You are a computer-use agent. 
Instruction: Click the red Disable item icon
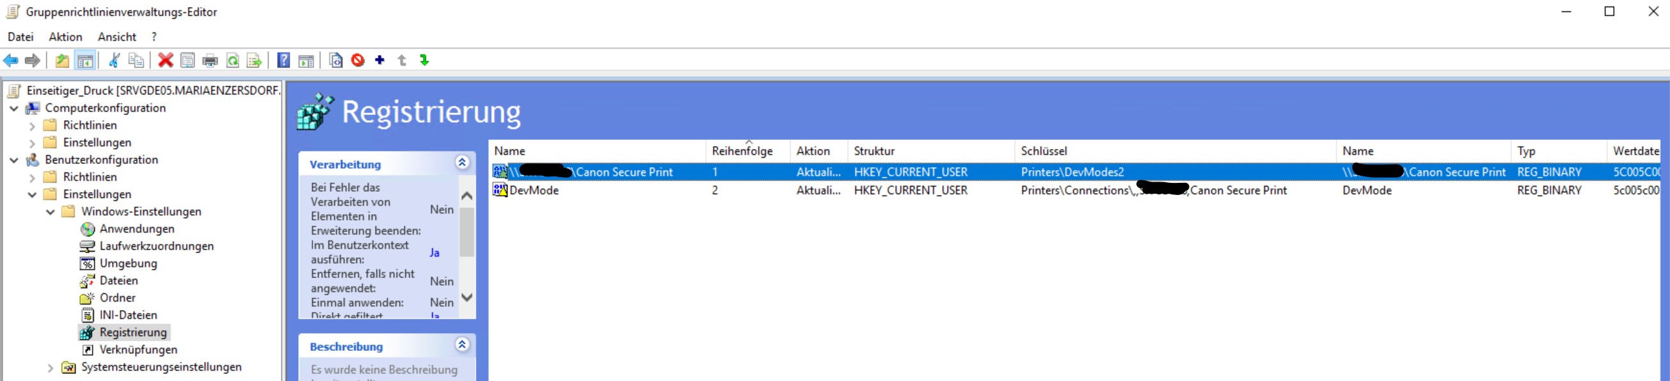358,60
